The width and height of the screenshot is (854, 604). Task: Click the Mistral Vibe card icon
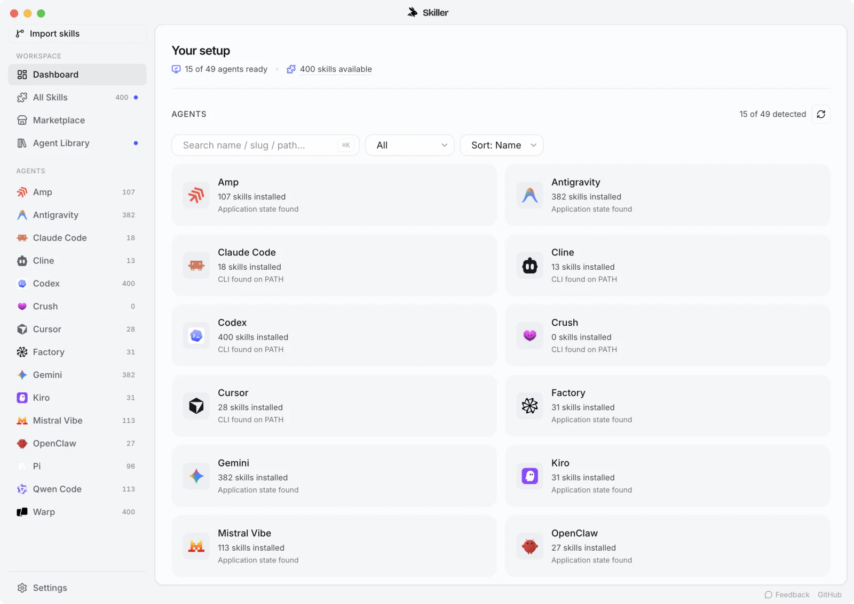pos(196,546)
